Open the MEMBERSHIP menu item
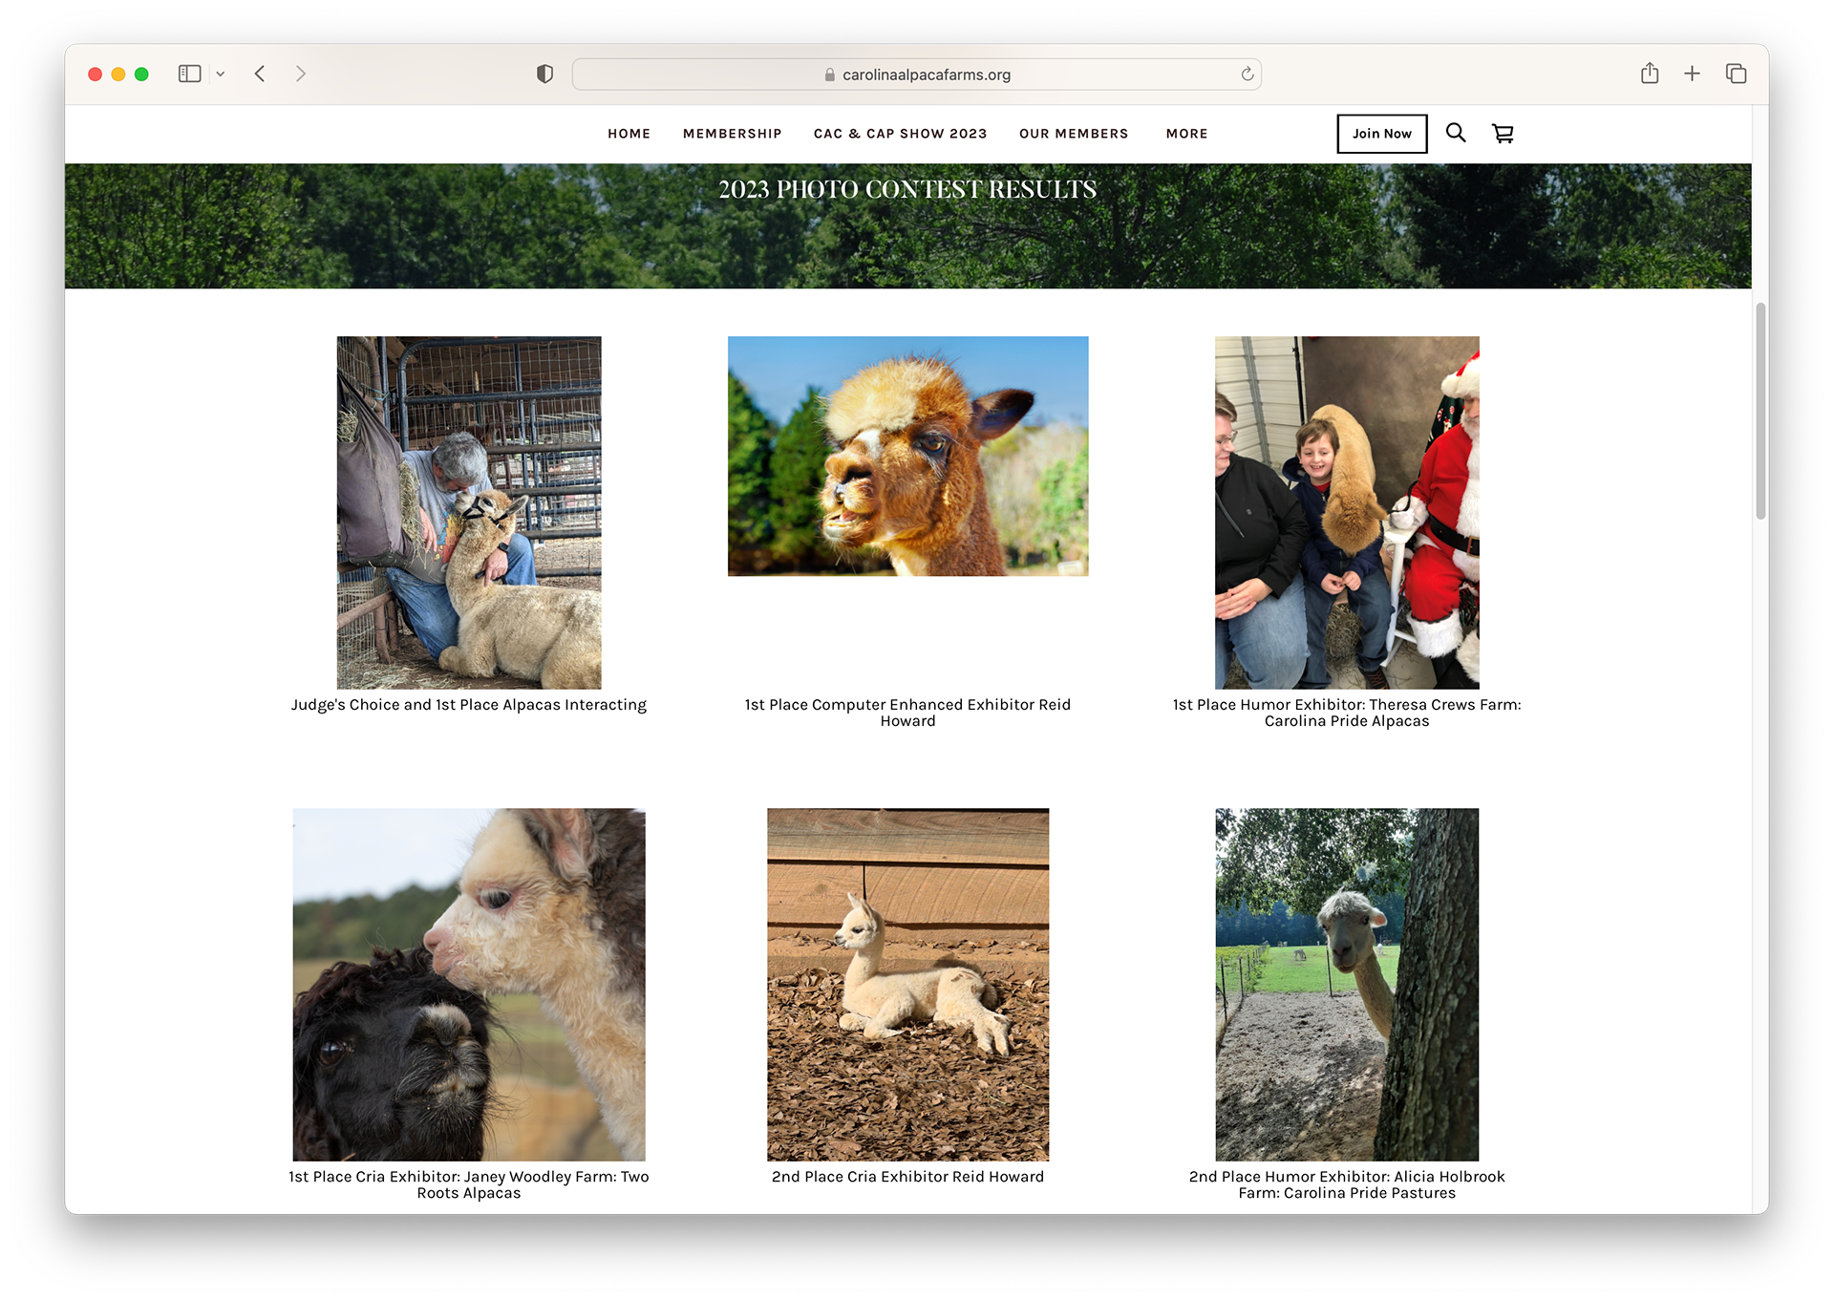1834x1300 pixels. [732, 134]
